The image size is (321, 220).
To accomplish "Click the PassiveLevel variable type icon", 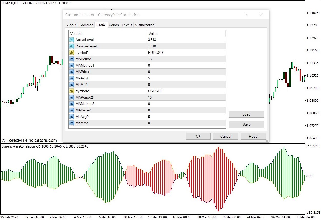I will 72,46.
